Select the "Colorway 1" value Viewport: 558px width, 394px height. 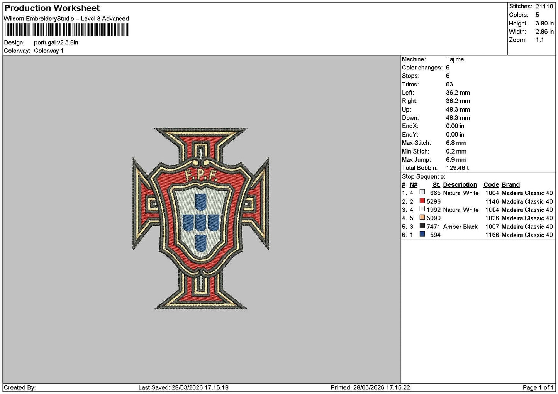49,51
